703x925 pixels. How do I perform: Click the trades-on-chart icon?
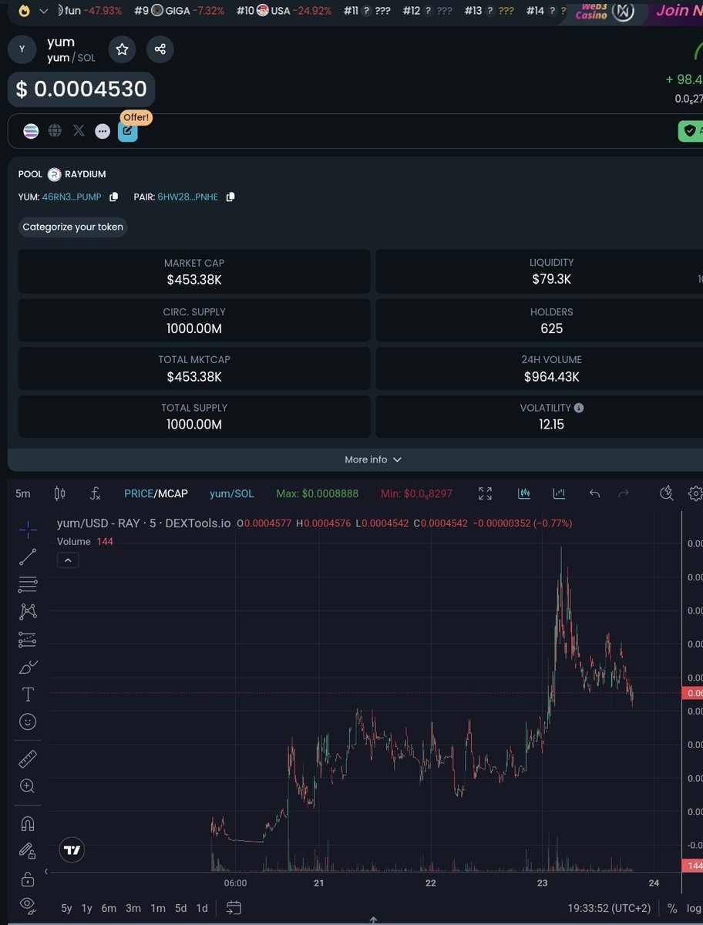524,493
